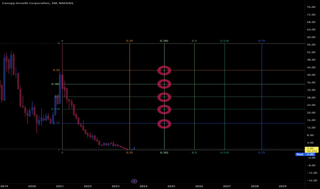320x189 pixels.
Task: Select the 60.00 price scale value
Action: [x=311, y=37]
